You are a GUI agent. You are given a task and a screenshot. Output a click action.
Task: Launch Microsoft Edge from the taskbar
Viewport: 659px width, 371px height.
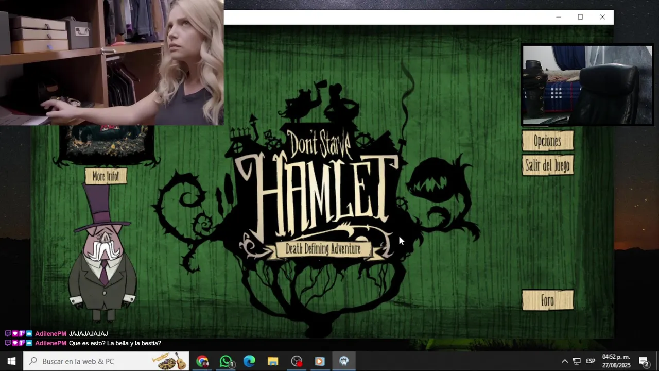point(249,361)
